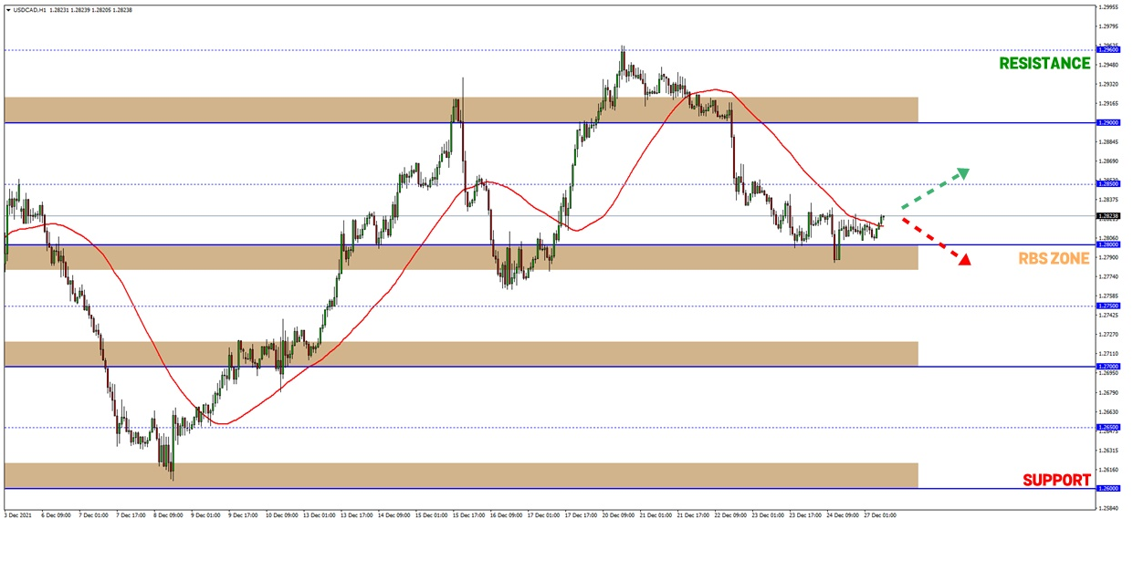Click the green dashed arrow head
This screenshot has height=581, width=1133.
tap(961, 172)
